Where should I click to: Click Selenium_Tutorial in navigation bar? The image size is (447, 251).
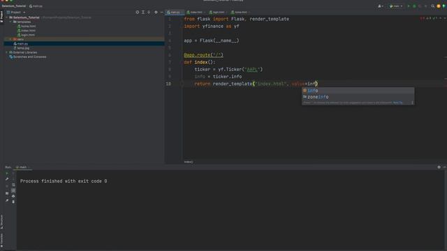(14, 6)
